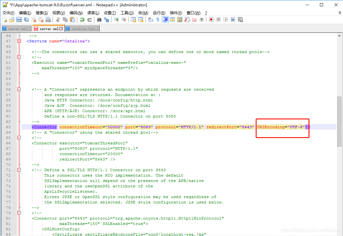Play back recorded macro icon
The image size is (343, 236).
click(226, 20)
